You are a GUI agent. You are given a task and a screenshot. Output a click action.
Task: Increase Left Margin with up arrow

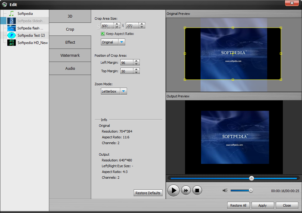[136, 61]
